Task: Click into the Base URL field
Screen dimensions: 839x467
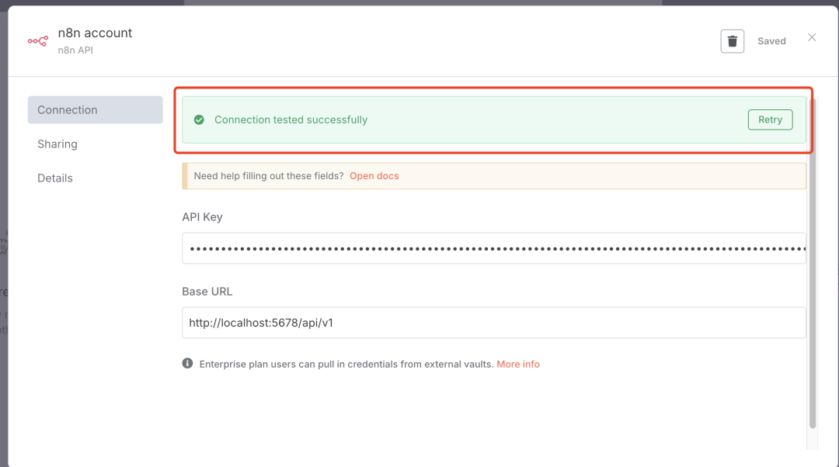Action: coord(494,323)
